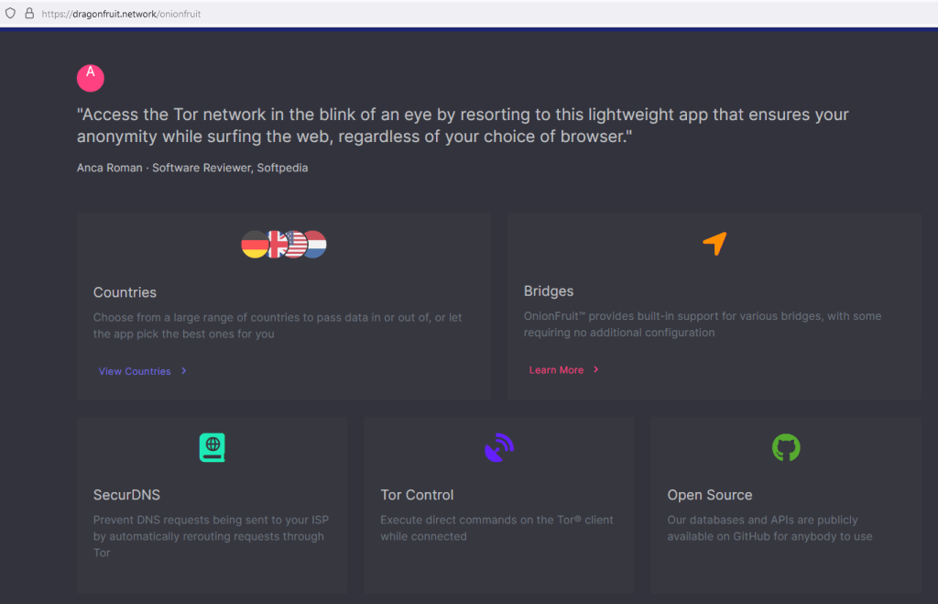Click the Countries card heading
The width and height of the screenshot is (938, 604).
[125, 292]
